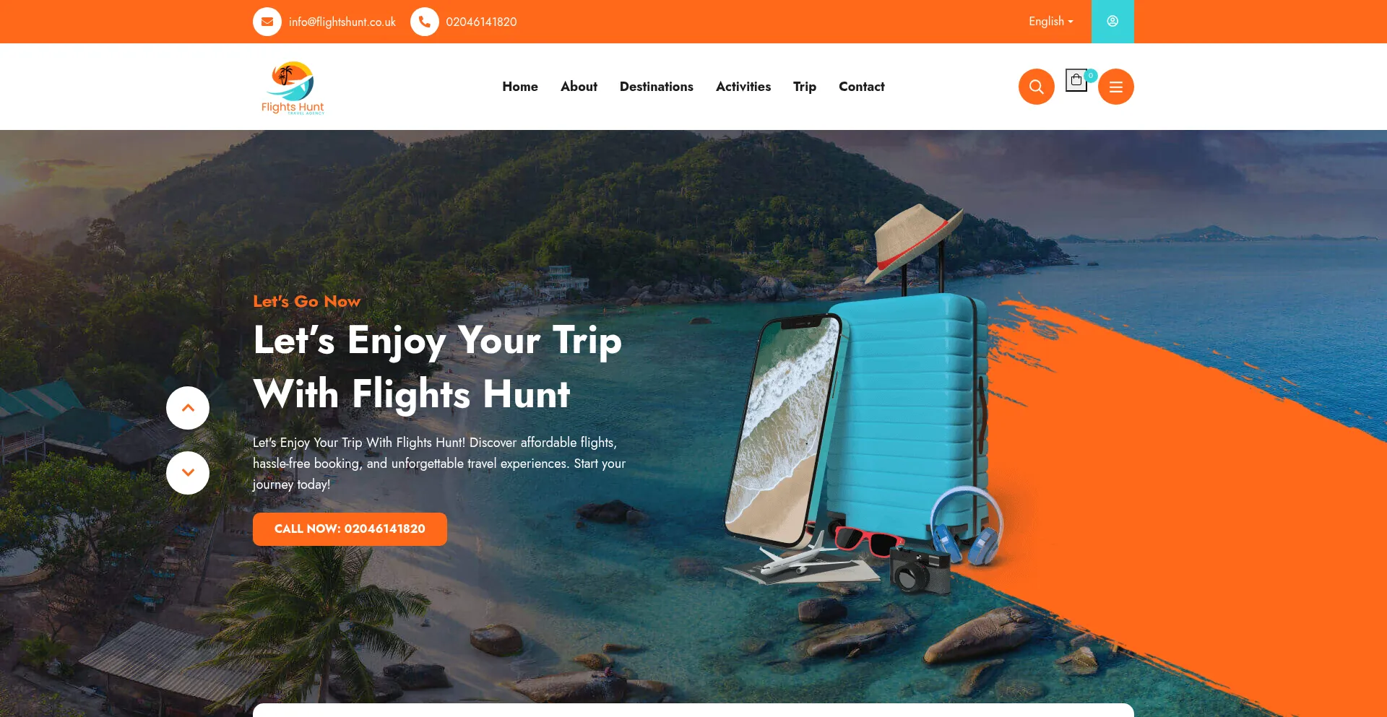This screenshot has height=717, width=1387.
Task: Click the Call Now: 02046141820 button
Action: coord(350,529)
